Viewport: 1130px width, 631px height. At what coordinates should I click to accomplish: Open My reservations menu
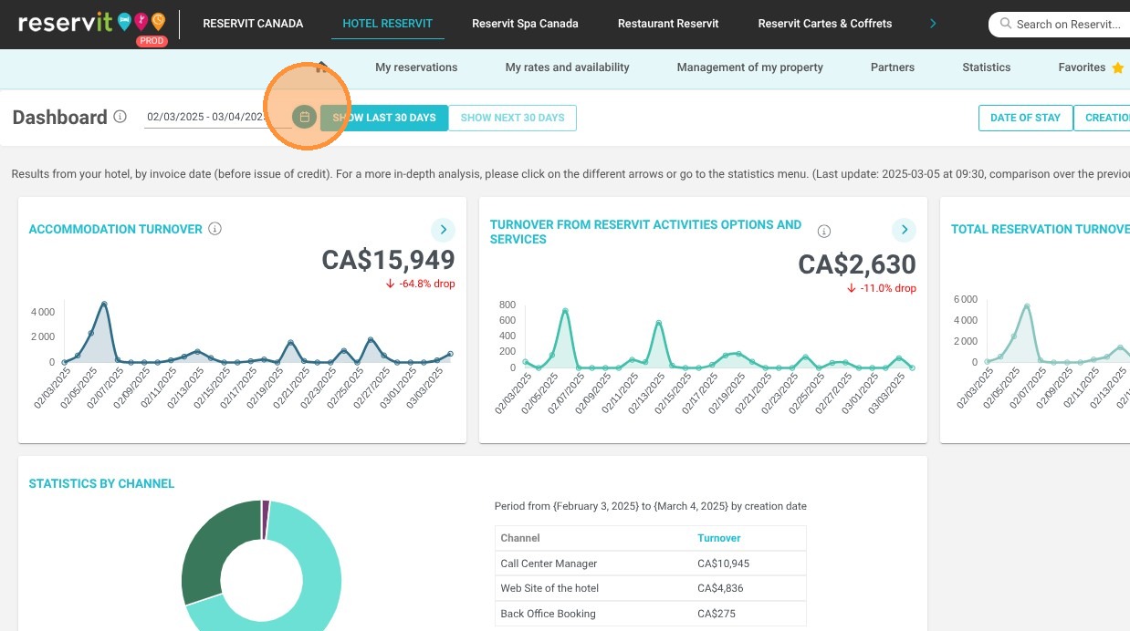coord(416,67)
